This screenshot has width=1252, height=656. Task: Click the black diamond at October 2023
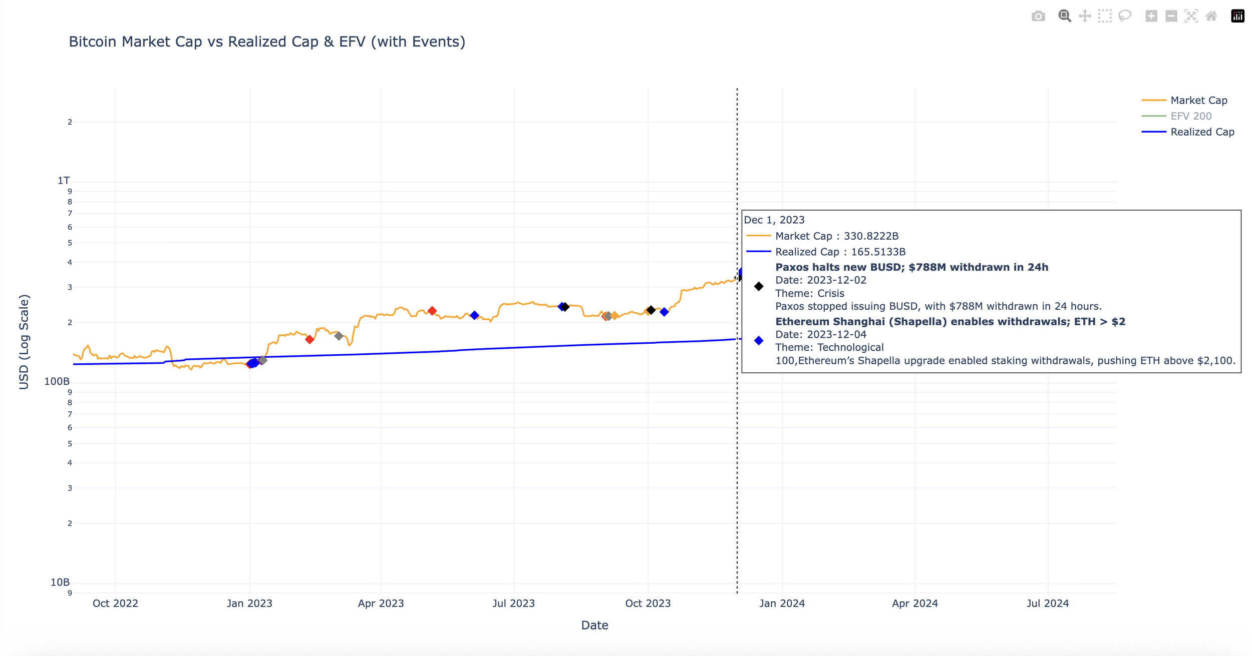[651, 310]
